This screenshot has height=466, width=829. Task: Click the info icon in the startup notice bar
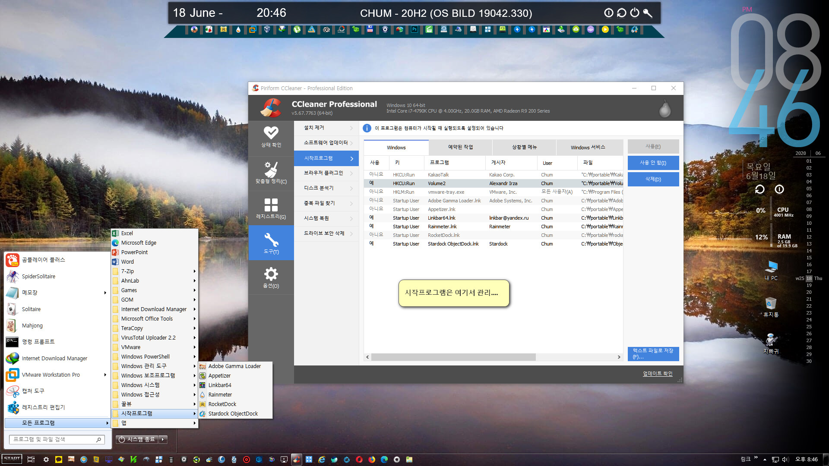coord(367,128)
